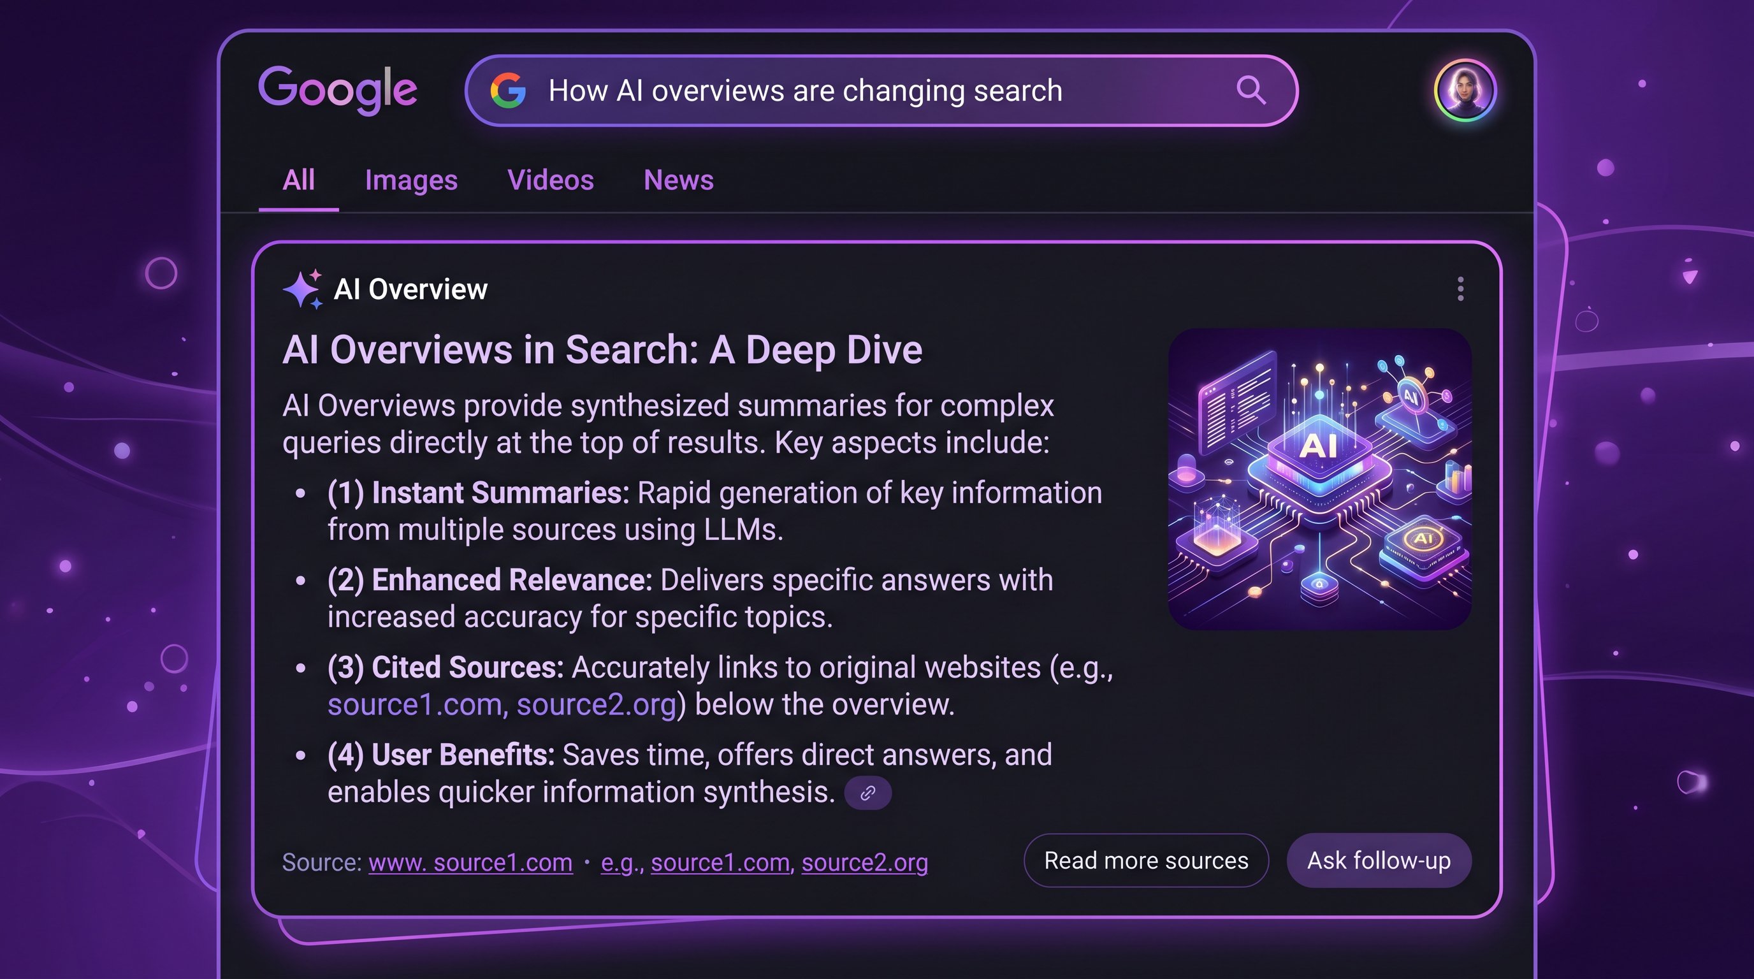1754x979 pixels.
Task: Click the Google logo
Action: (x=338, y=91)
